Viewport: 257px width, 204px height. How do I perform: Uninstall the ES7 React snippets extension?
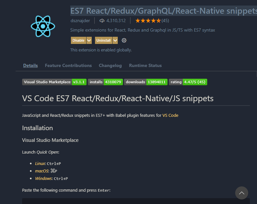(103, 40)
